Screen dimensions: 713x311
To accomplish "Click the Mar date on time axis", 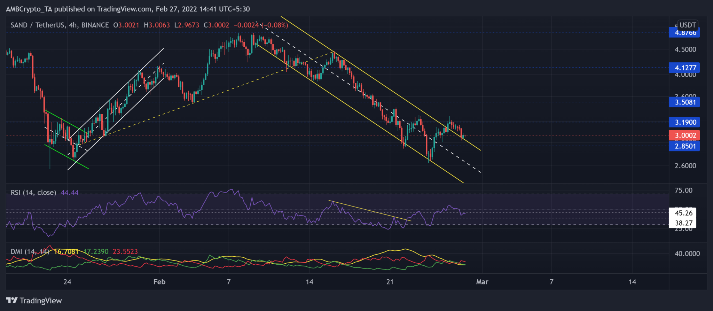I will pyautogui.click(x=482, y=282).
